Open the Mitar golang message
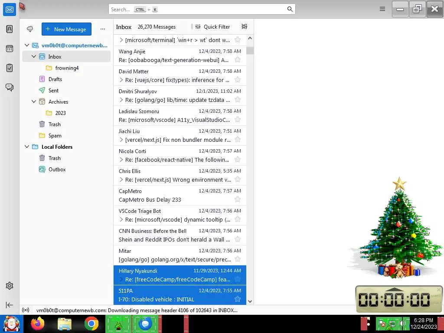 180,255
